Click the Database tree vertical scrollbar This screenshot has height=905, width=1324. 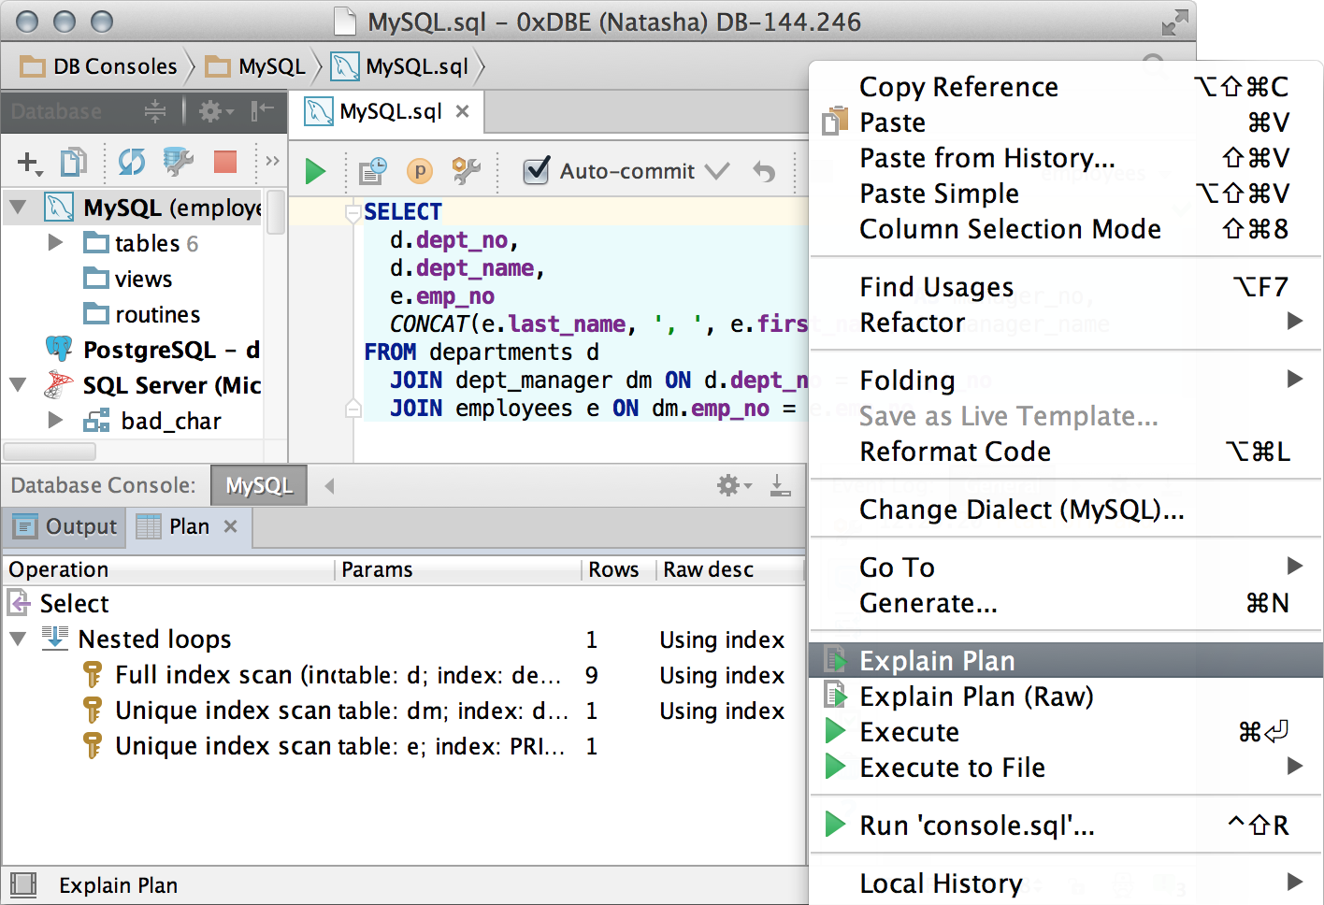(x=275, y=211)
